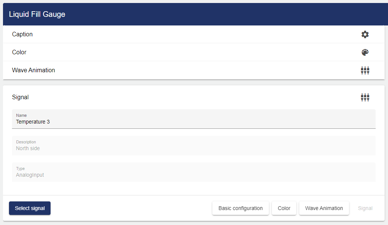Click the palette icon beside Color

pyautogui.click(x=365, y=52)
